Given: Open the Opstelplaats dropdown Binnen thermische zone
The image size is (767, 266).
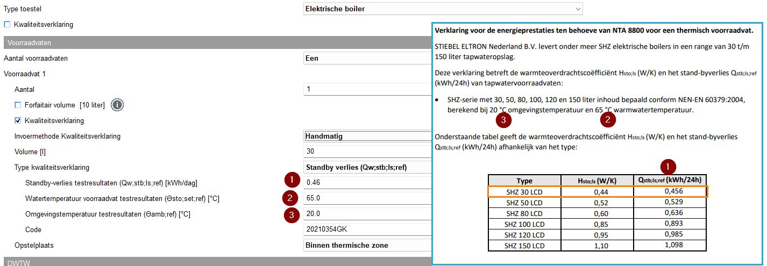Looking at the screenshot, I should [x=367, y=245].
